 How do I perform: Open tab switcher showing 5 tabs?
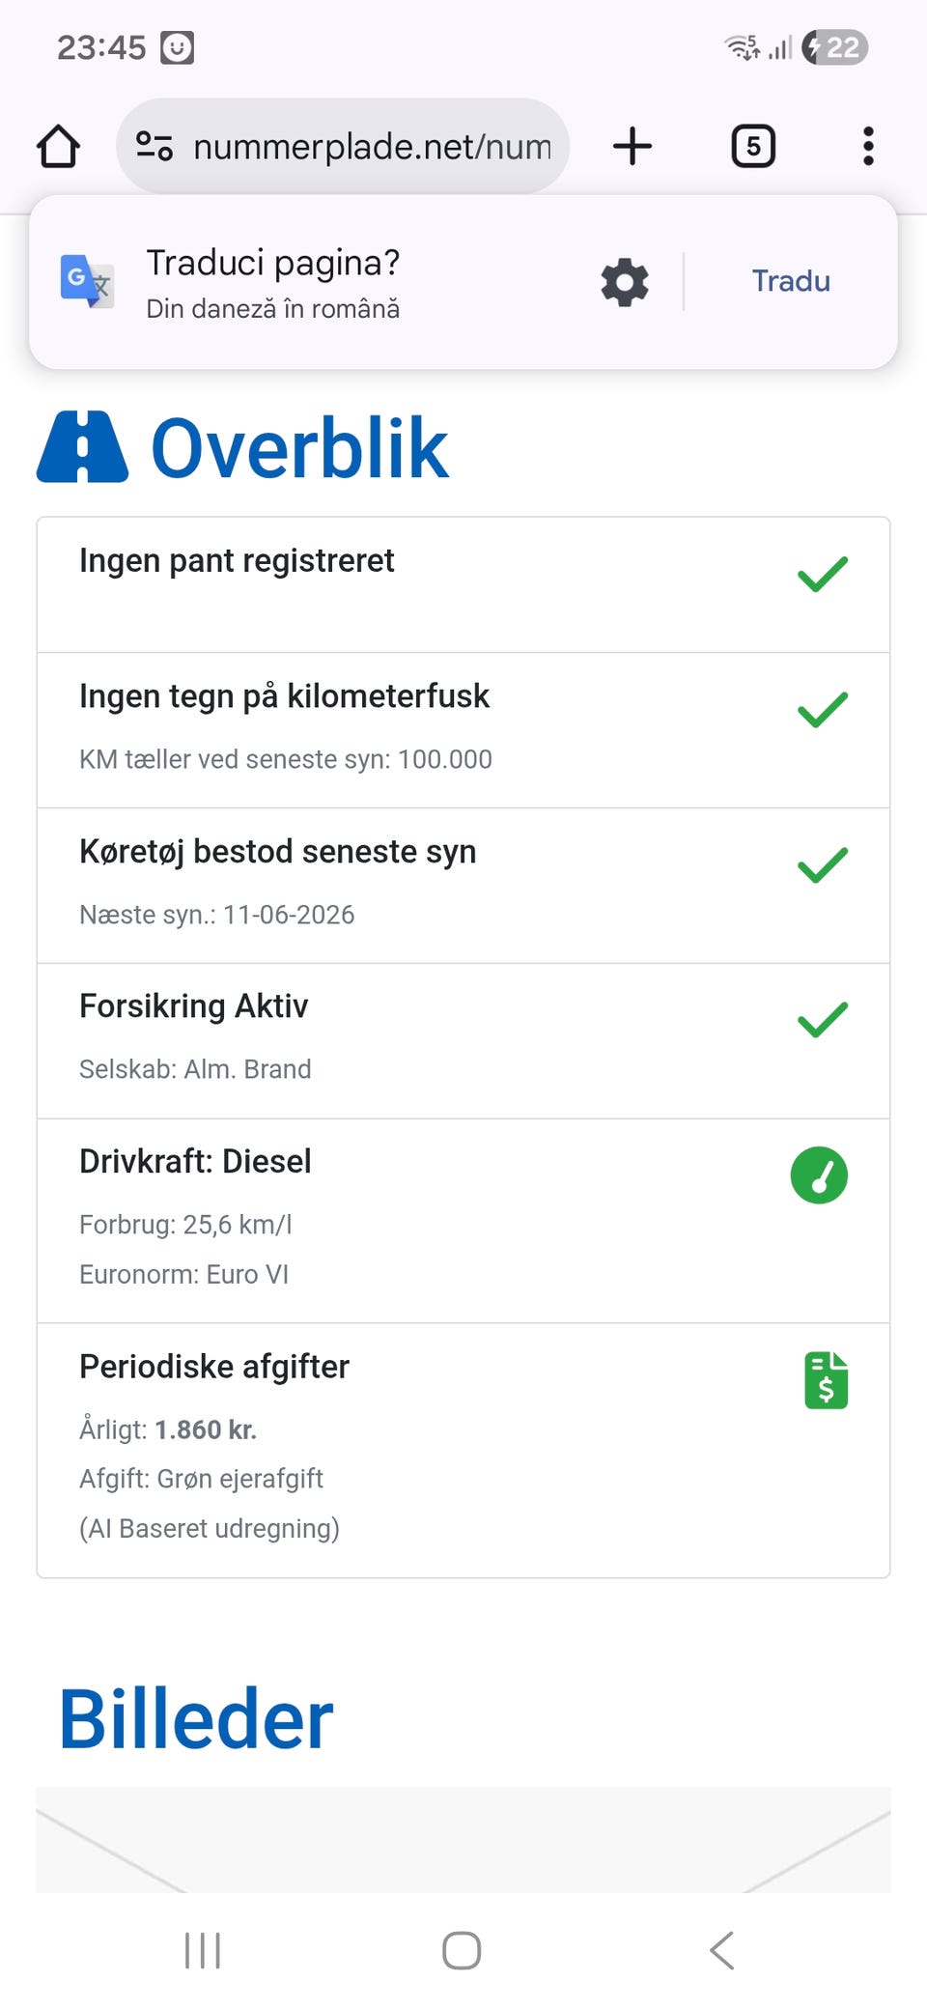point(753,147)
